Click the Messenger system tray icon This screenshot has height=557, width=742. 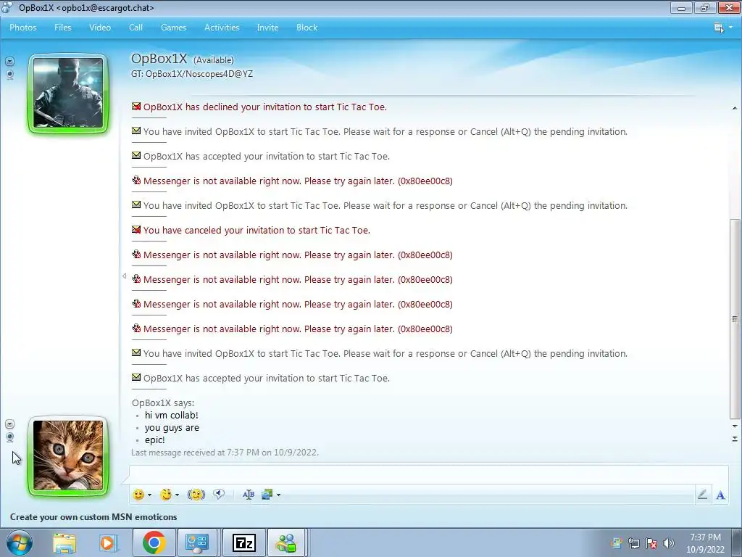(x=616, y=542)
